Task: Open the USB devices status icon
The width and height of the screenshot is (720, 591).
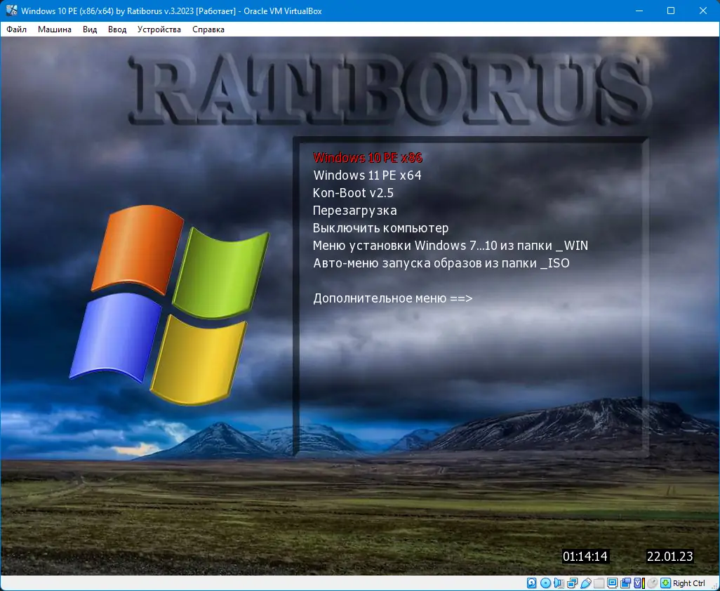Action: 586,583
